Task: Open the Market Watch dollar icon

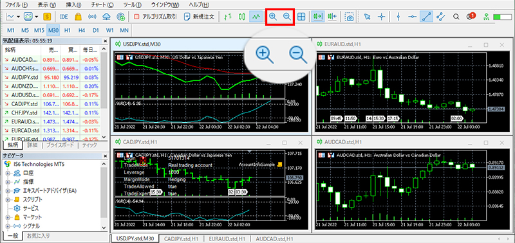Action: point(47,17)
